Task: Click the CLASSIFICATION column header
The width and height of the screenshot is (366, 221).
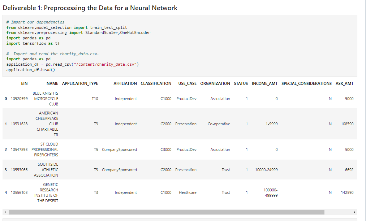Action: tap(156, 83)
